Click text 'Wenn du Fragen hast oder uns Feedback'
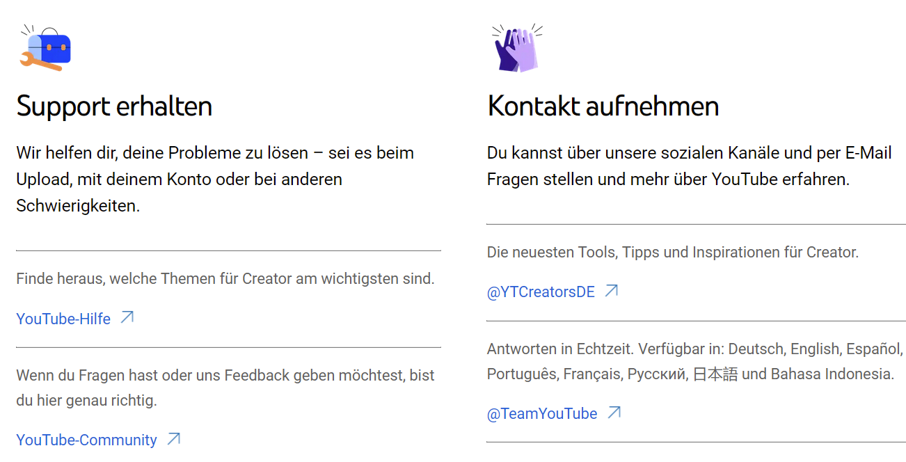This screenshot has width=906, height=462. [x=153, y=376]
